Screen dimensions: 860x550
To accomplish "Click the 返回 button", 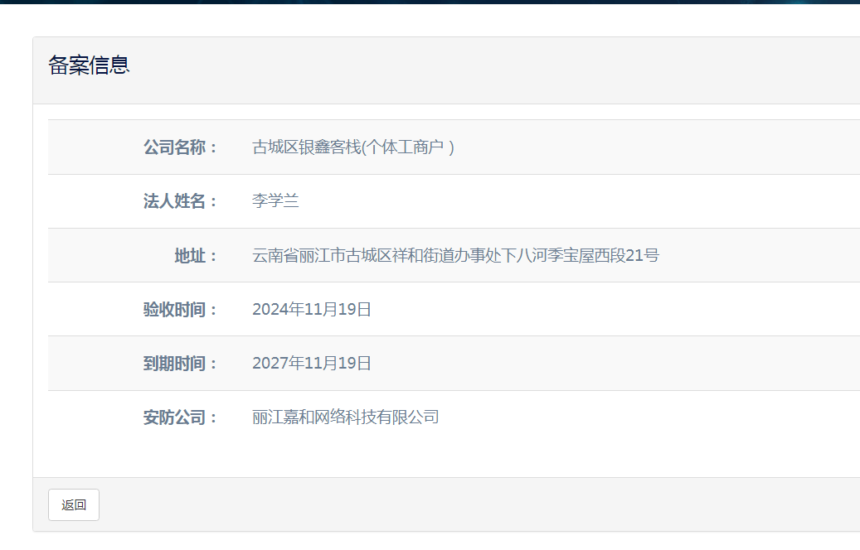I will click(74, 504).
